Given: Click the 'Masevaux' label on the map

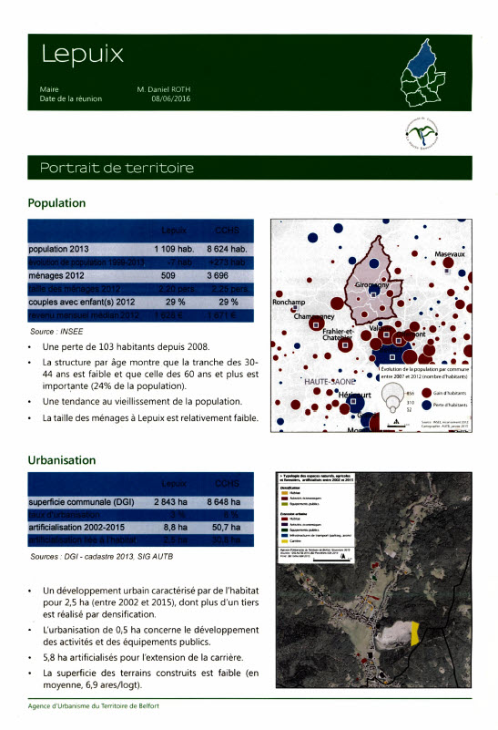Looking at the screenshot, I should (450, 254).
